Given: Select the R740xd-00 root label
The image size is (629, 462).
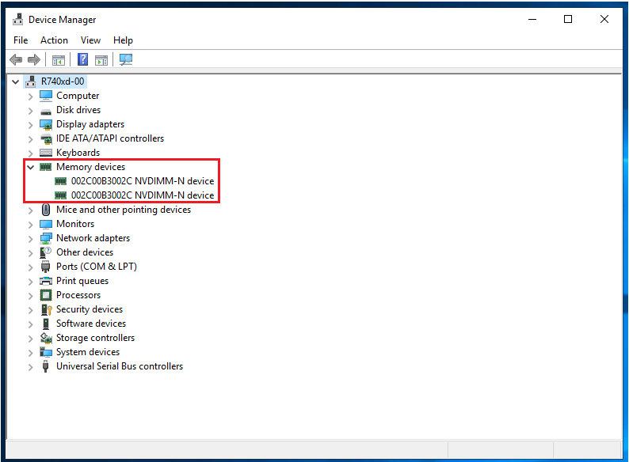Looking at the screenshot, I should click(63, 81).
